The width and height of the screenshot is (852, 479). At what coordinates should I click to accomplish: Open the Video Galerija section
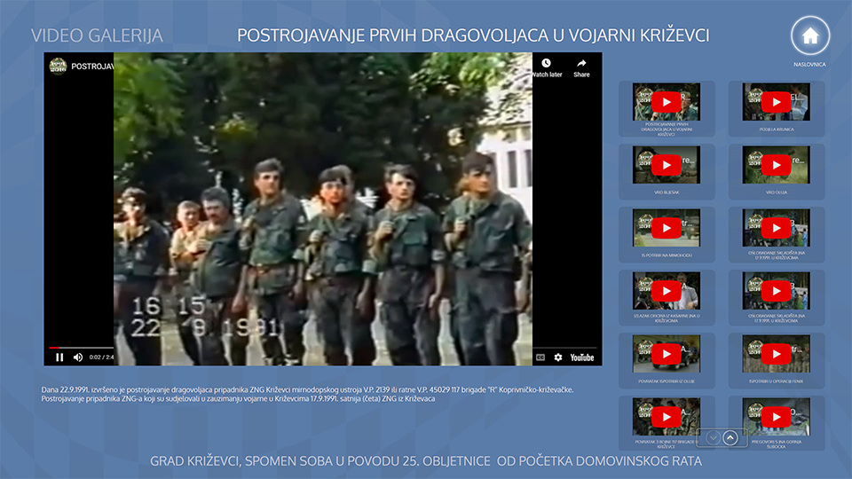pyautogui.click(x=97, y=35)
